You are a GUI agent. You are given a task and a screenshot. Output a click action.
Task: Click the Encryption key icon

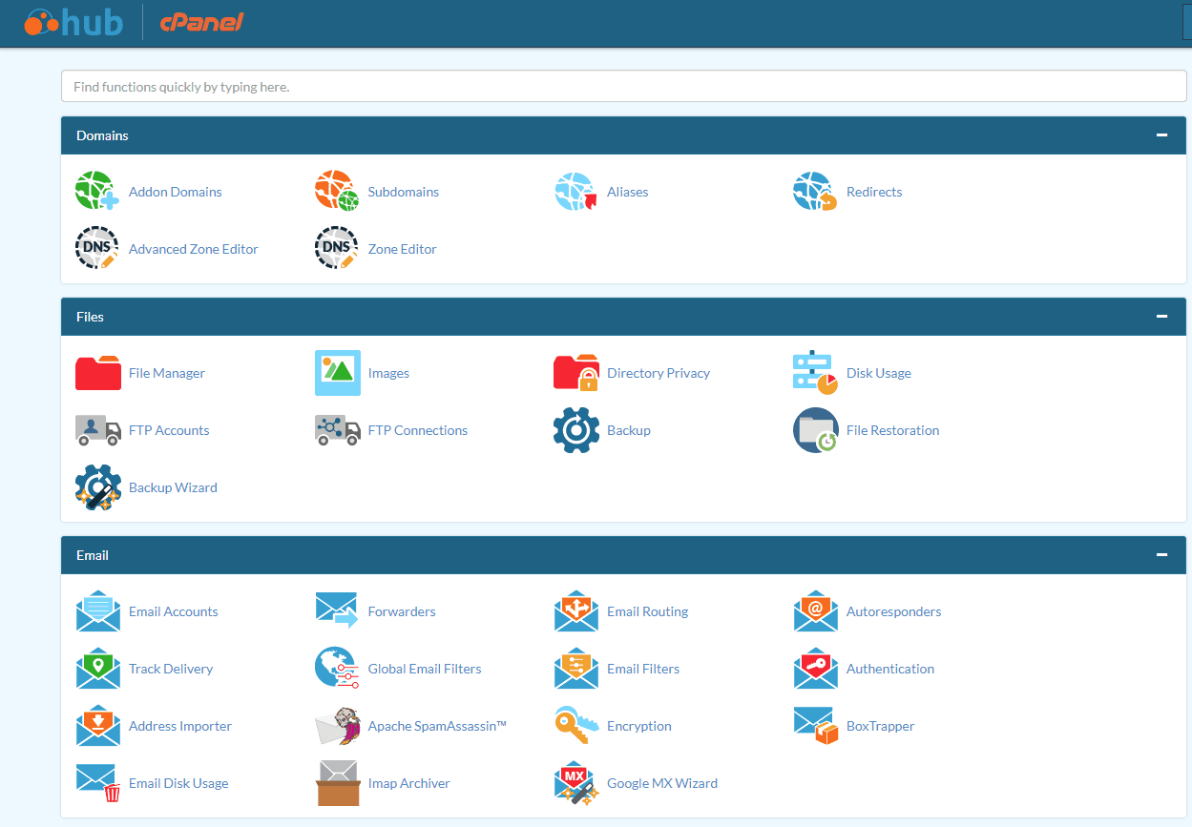coord(575,725)
